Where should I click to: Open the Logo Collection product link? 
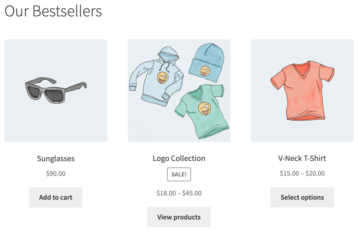click(x=179, y=158)
